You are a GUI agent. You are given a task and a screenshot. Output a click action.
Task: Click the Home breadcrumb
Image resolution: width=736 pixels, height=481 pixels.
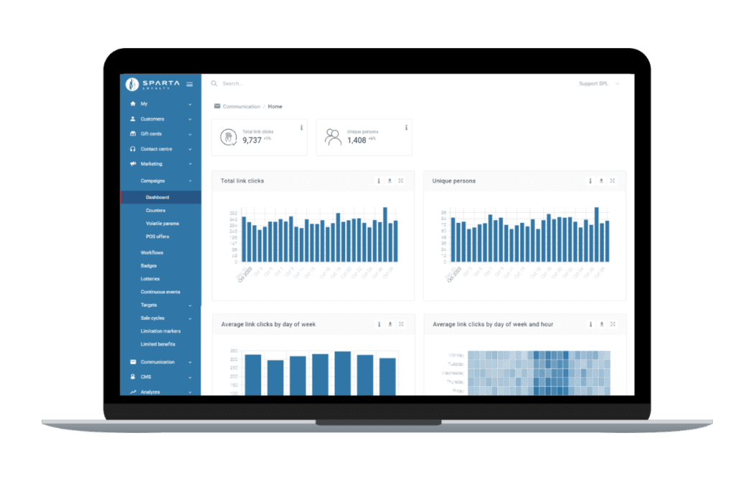[275, 106]
